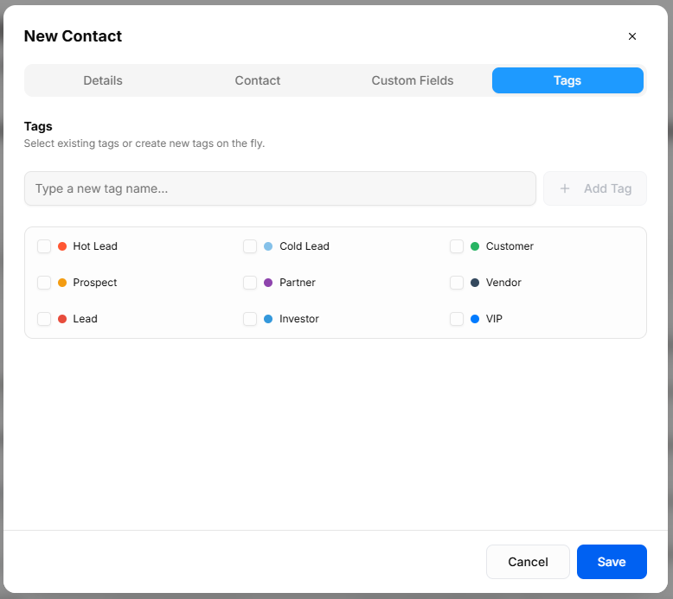
Task: Click the Add Tag button
Action: click(x=595, y=188)
